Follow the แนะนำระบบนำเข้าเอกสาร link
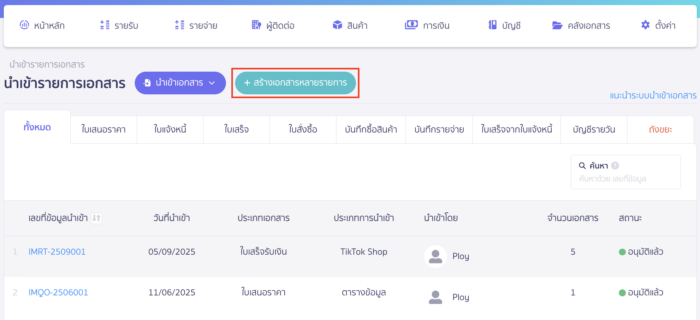The image size is (700, 320). 653,95
